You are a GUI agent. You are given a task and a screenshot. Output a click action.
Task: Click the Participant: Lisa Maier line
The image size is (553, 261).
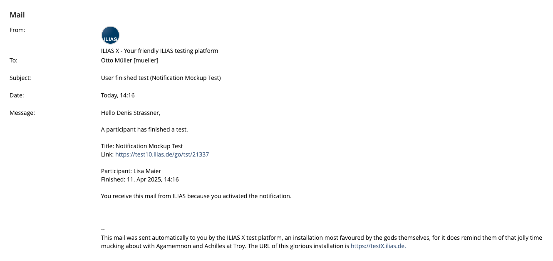click(x=131, y=171)
